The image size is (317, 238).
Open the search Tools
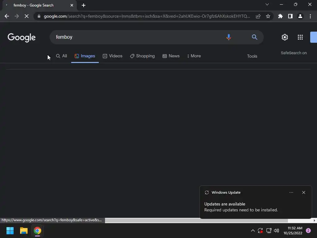pyautogui.click(x=252, y=56)
